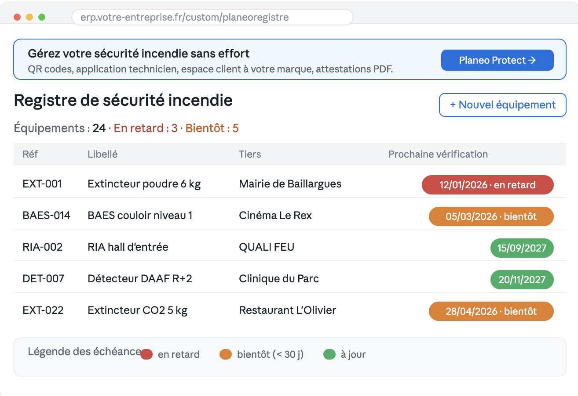Image resolution: width=578 pixels, height=396 pixels.
Task: Sort by the Prochaine vérification column header
Action: pos(438,154)
